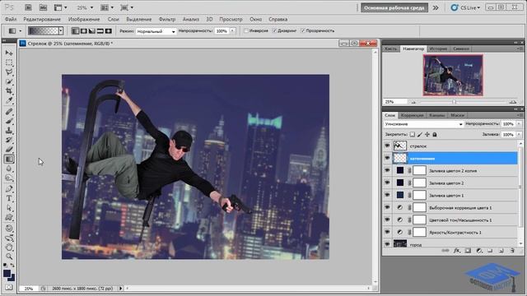Select the Move tool
The image size is (527, 296).
pyautogui.click(x=9, y=53)
